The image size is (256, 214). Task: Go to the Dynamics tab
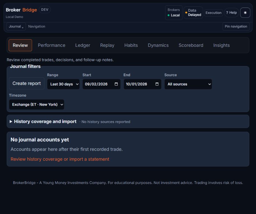click(158, 45)
